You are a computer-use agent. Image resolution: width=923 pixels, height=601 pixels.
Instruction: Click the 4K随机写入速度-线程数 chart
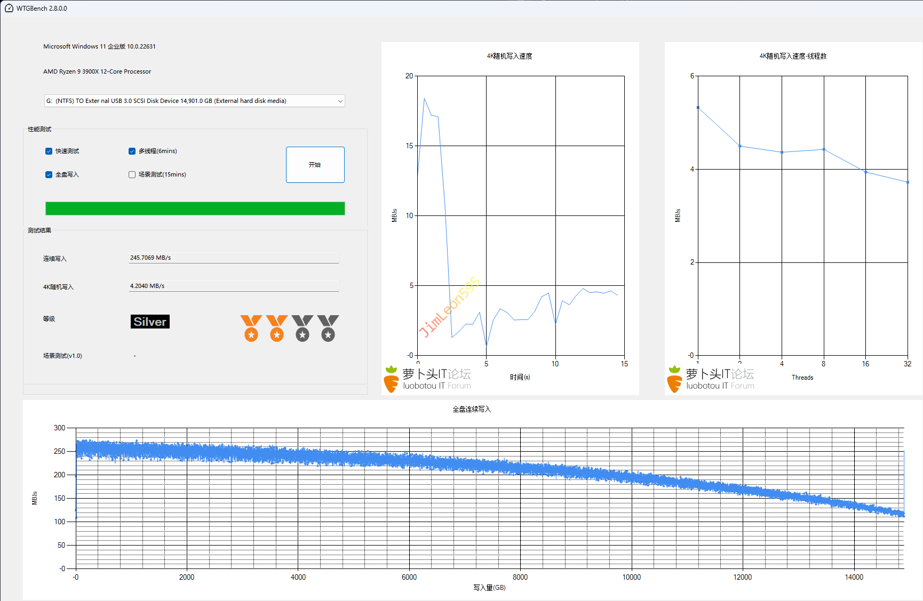click(802, 215)
